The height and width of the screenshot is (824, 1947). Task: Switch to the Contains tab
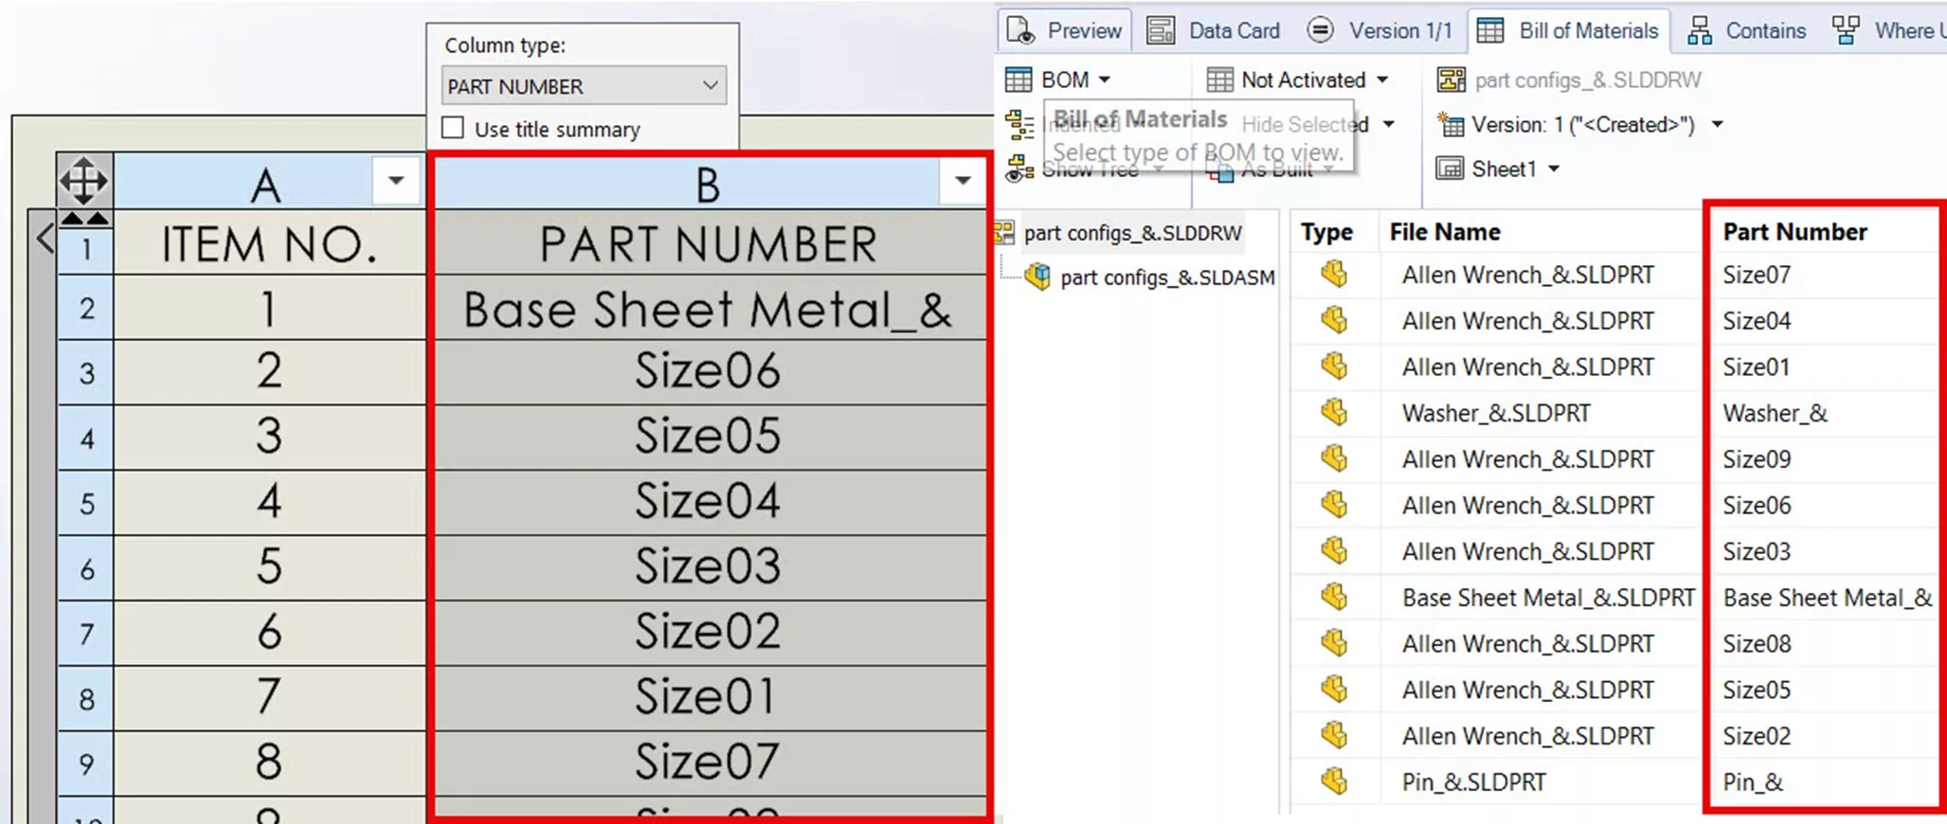coord(1745,30)
